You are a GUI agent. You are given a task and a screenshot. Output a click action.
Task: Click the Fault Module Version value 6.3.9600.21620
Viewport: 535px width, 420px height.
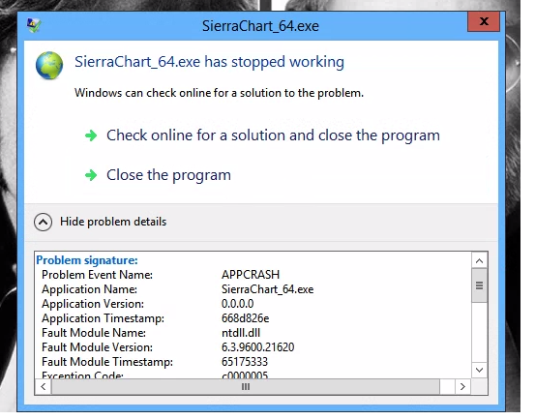[258, 347]
